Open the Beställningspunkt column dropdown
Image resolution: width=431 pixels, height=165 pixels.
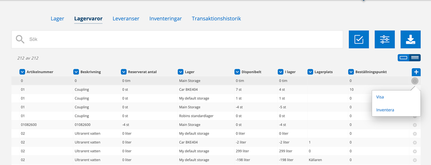351,72
